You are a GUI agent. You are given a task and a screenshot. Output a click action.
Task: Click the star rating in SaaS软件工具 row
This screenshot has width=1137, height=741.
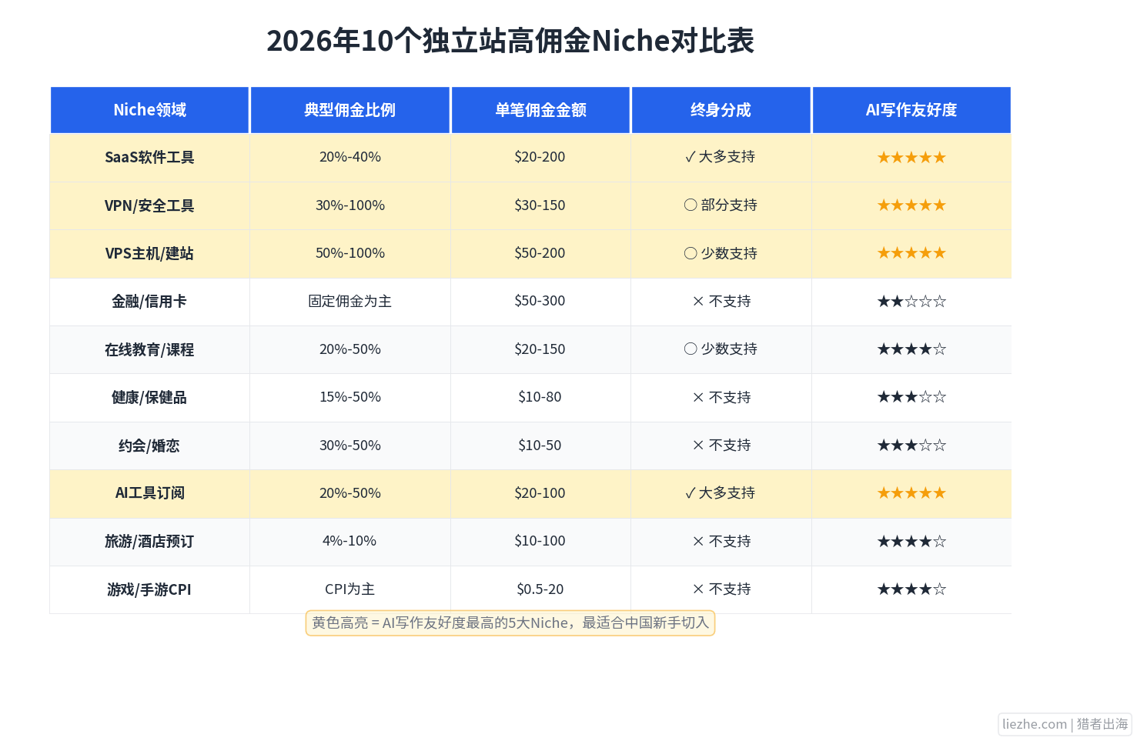tap(911, 158)
